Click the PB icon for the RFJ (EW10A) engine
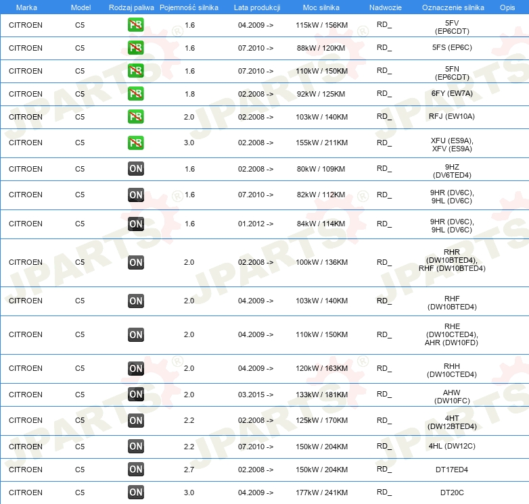Image resolution: width=529 pixels, height=504 pixels. click(x=135, y=117)
